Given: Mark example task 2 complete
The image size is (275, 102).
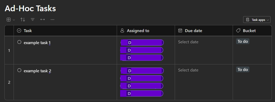Looking at the screenshot, I should point(19,70).
